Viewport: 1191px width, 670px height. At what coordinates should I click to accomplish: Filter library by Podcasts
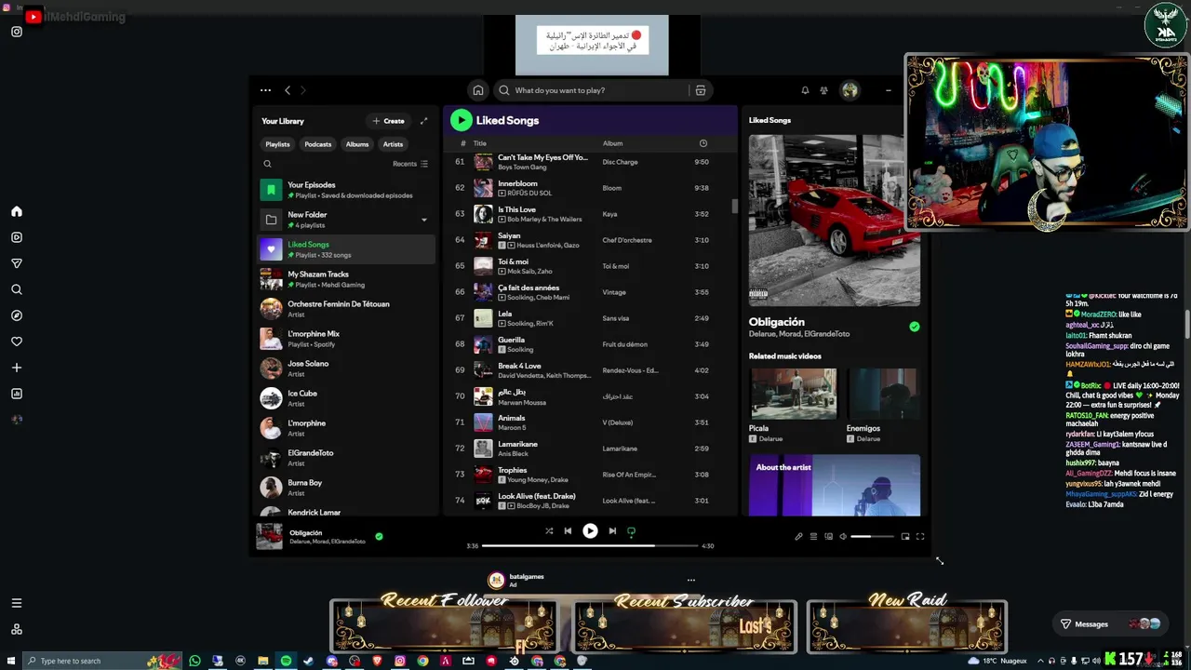(x=318, y=144)
